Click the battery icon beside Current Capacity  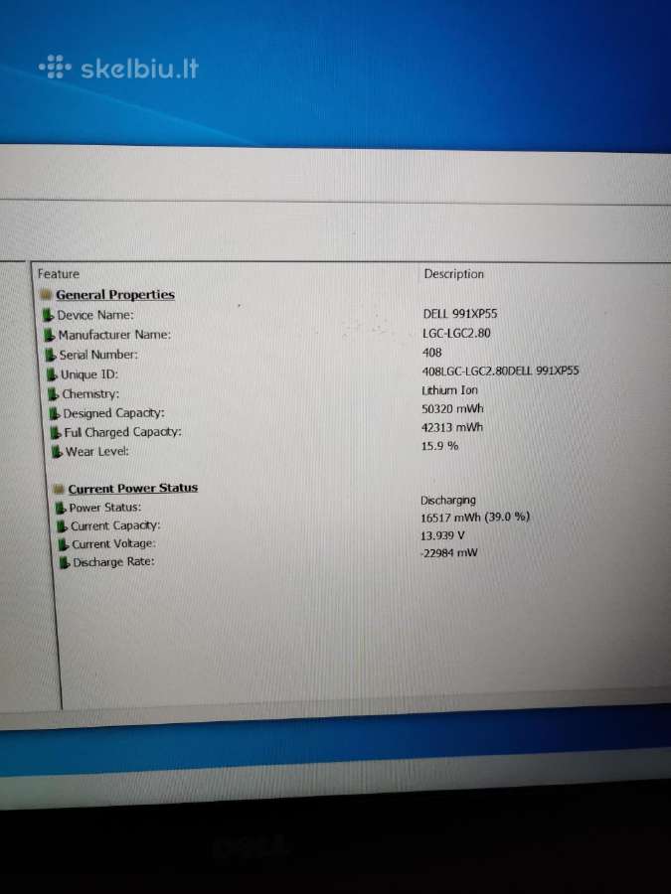click(63, 526)
